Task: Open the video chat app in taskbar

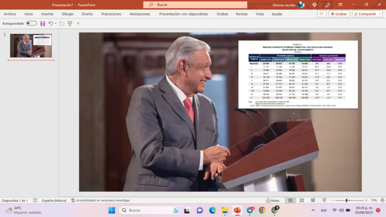Action: [200, 210]
